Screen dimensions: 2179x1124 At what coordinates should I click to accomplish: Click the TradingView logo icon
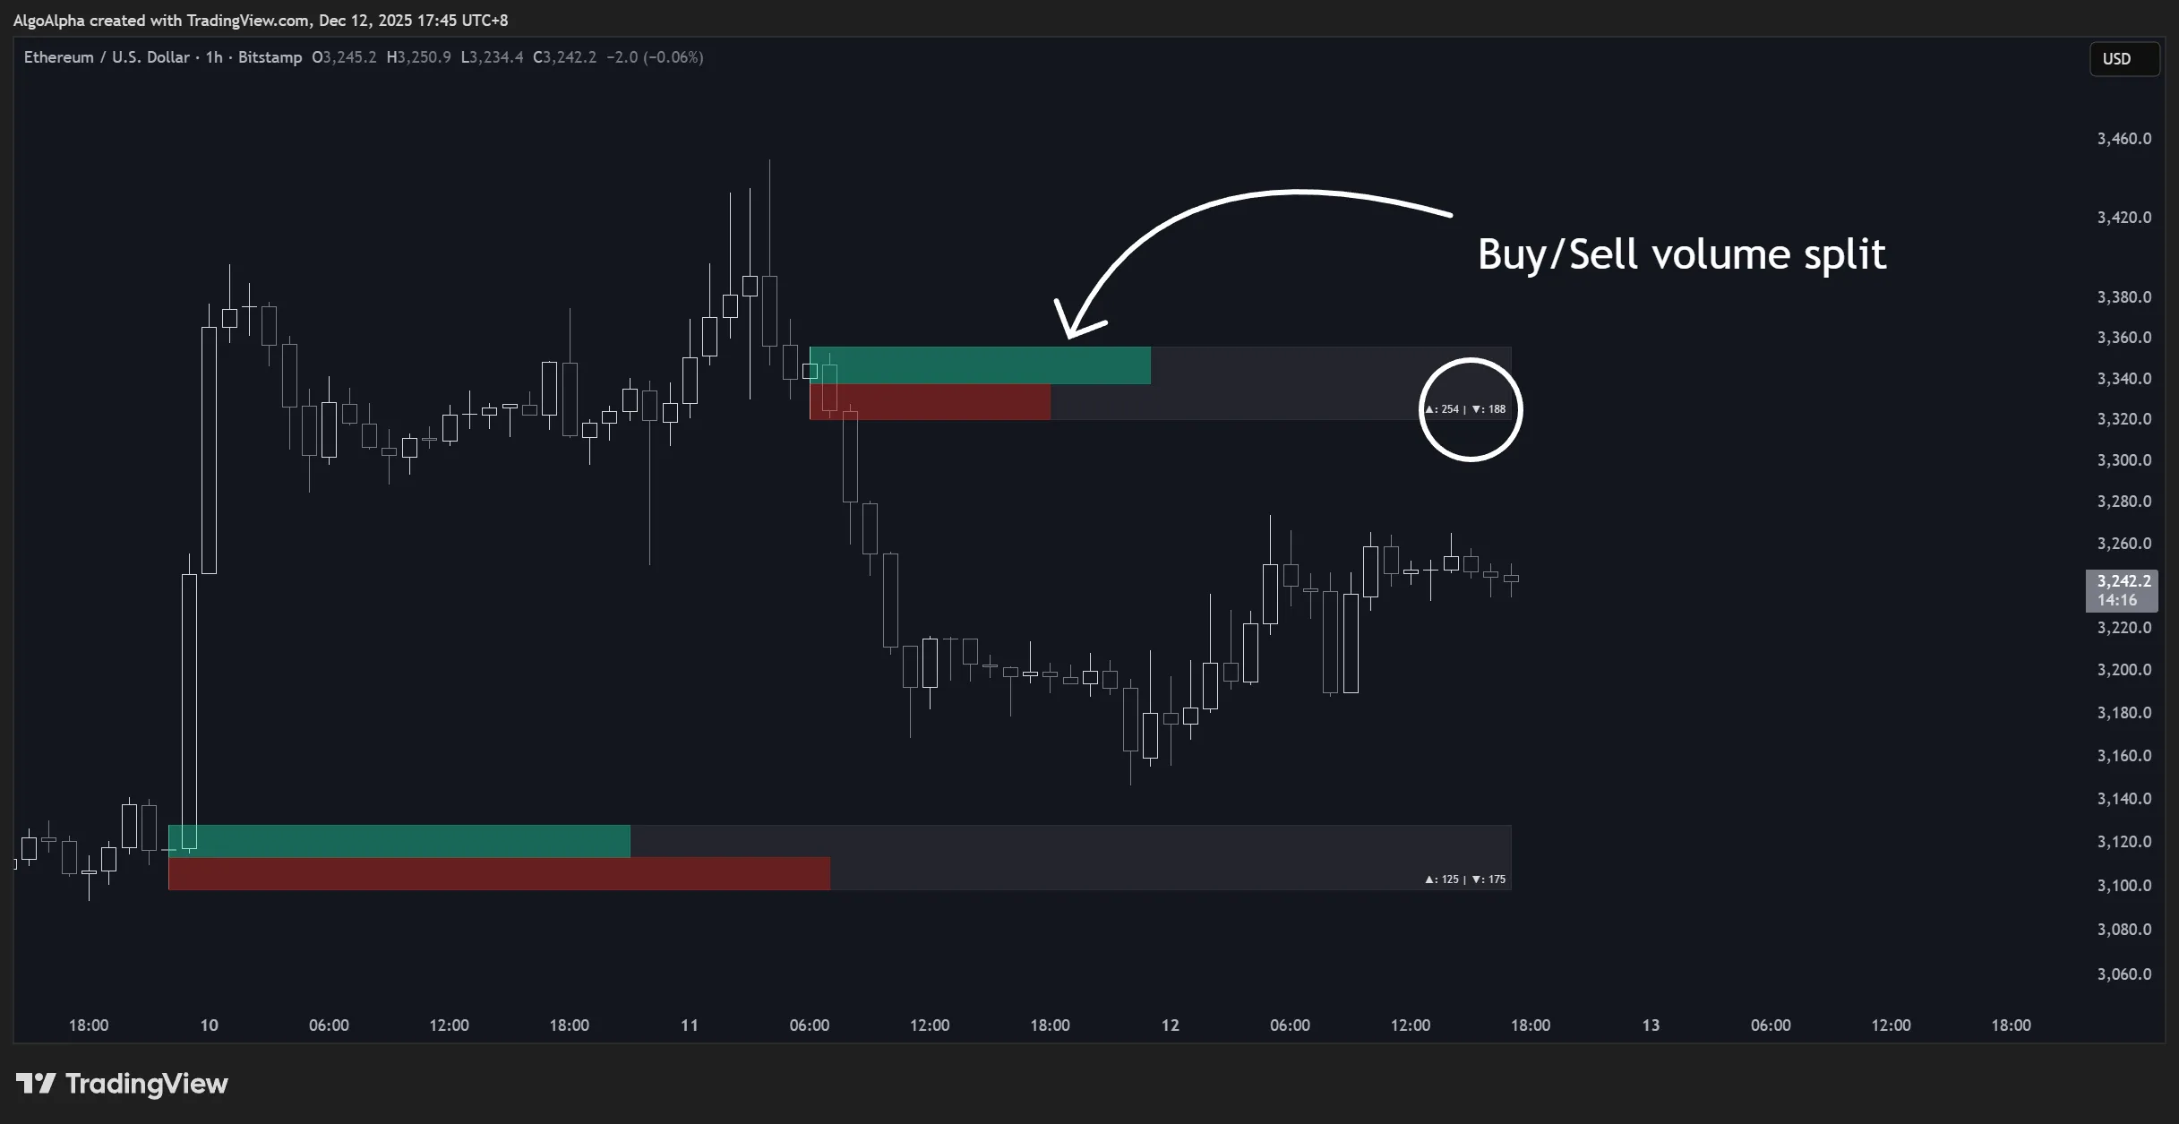(x=36, y=1084)
